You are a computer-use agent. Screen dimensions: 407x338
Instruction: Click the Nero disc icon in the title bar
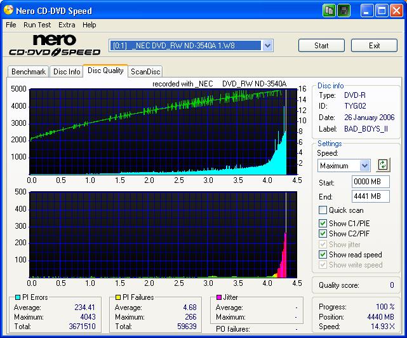8,11
